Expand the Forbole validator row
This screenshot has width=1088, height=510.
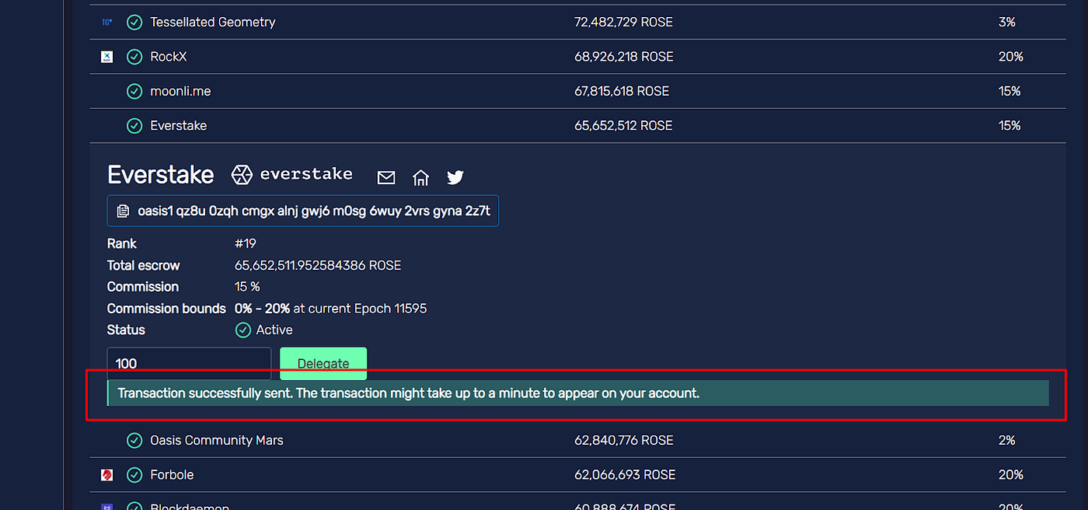(x=577, y=474)
